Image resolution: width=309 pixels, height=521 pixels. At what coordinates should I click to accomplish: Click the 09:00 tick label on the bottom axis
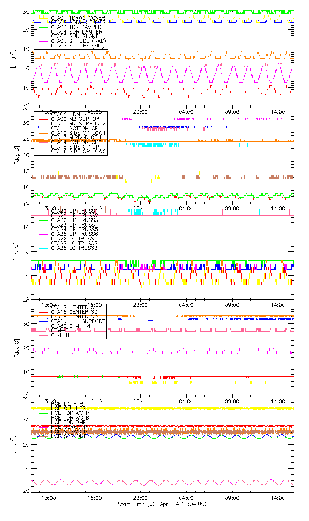232,498
